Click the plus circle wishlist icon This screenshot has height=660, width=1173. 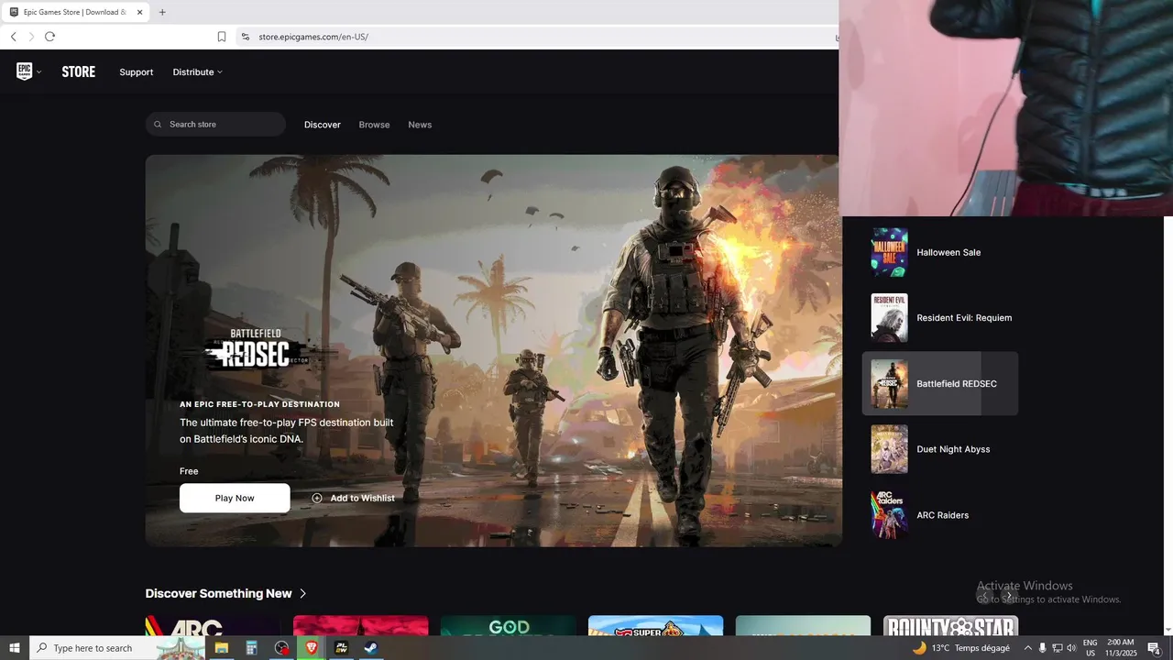click(317, 498)
